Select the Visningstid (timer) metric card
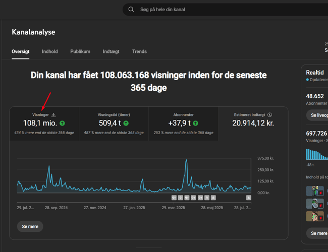The height and width of the screenshot is (252, 328). coord(114,123)
